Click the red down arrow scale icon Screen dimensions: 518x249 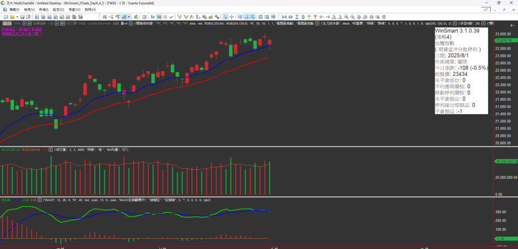coord(315,17)
